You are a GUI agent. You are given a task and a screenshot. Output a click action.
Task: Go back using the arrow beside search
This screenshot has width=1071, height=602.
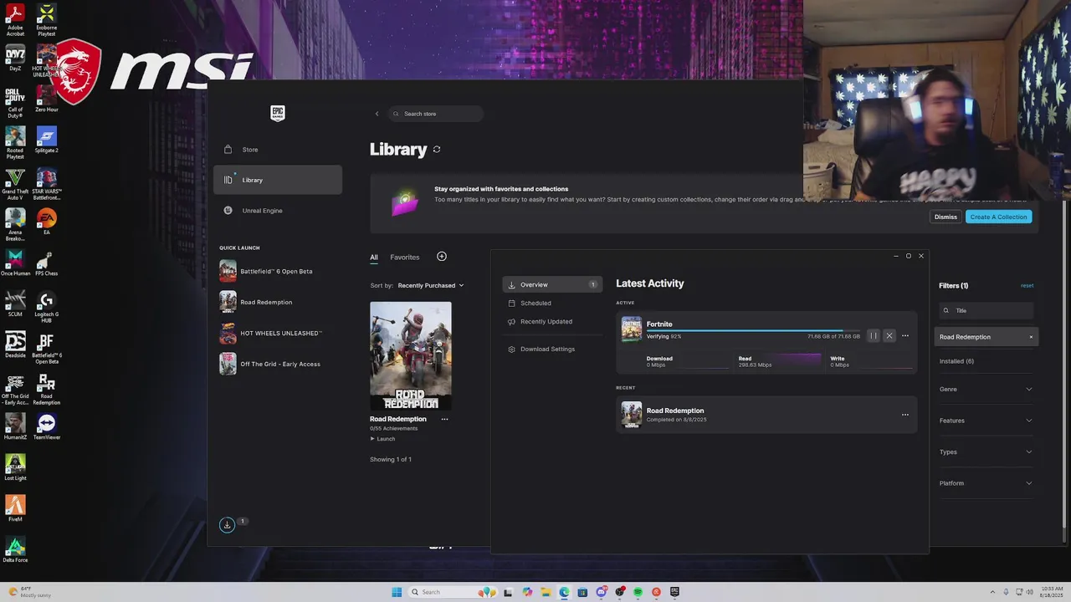pyautogui.click(x=377, y=114)
